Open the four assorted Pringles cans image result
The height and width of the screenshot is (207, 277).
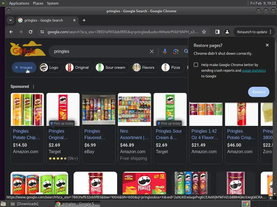[191, 183]
